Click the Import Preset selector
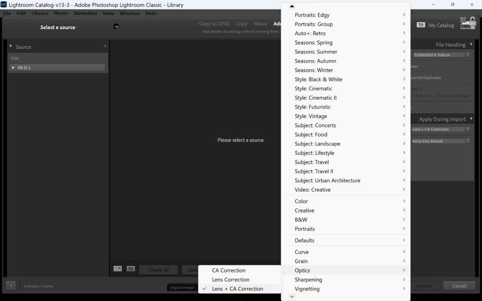 183,287
